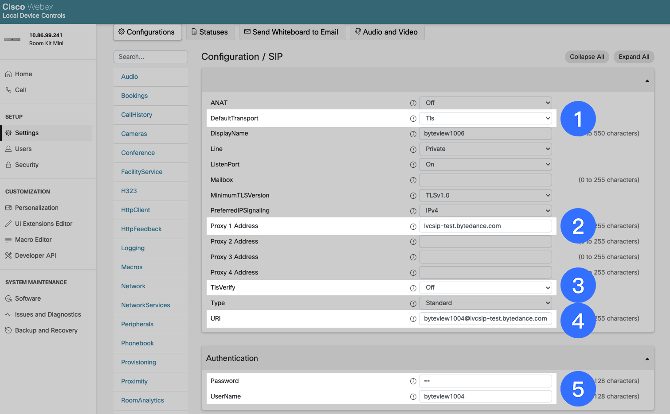Click the Security padlock icon
The width and height of the screenshot is (670, 414).
8,165
